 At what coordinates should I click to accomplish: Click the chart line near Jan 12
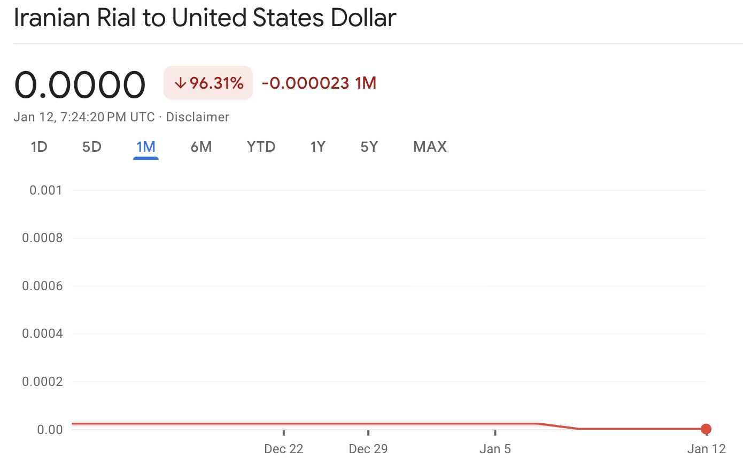(x=668, y=429)
